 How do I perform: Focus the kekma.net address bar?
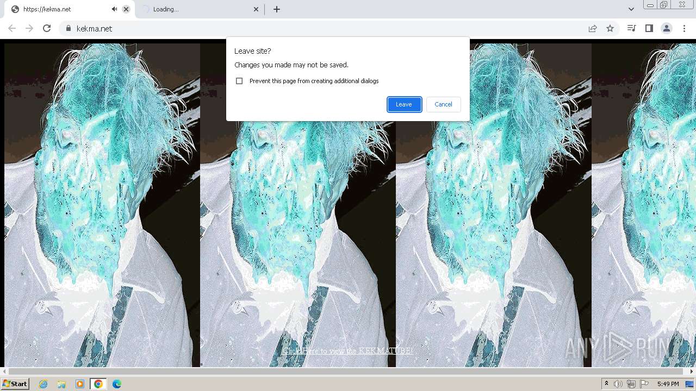(x=326, y=28)
